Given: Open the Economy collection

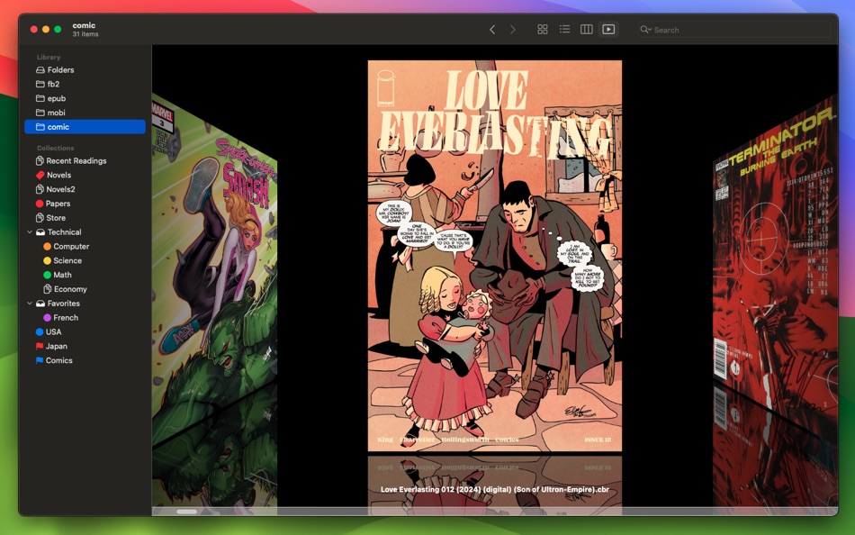Looking at the screenshot, I should 85,289.
